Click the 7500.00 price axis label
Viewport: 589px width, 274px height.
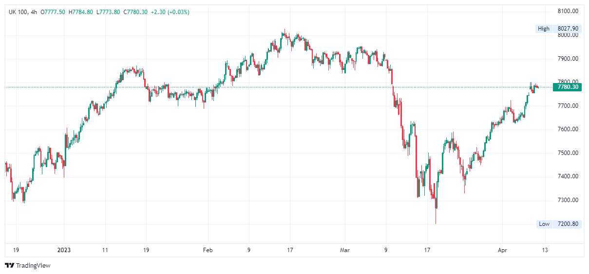567,153
